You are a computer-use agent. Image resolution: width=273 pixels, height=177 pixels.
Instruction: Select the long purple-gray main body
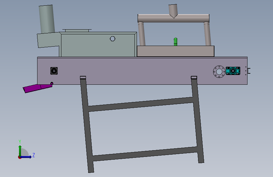point(142,71)
